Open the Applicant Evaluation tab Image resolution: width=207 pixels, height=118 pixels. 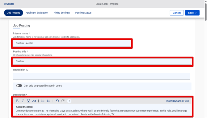tap(37, 13)
